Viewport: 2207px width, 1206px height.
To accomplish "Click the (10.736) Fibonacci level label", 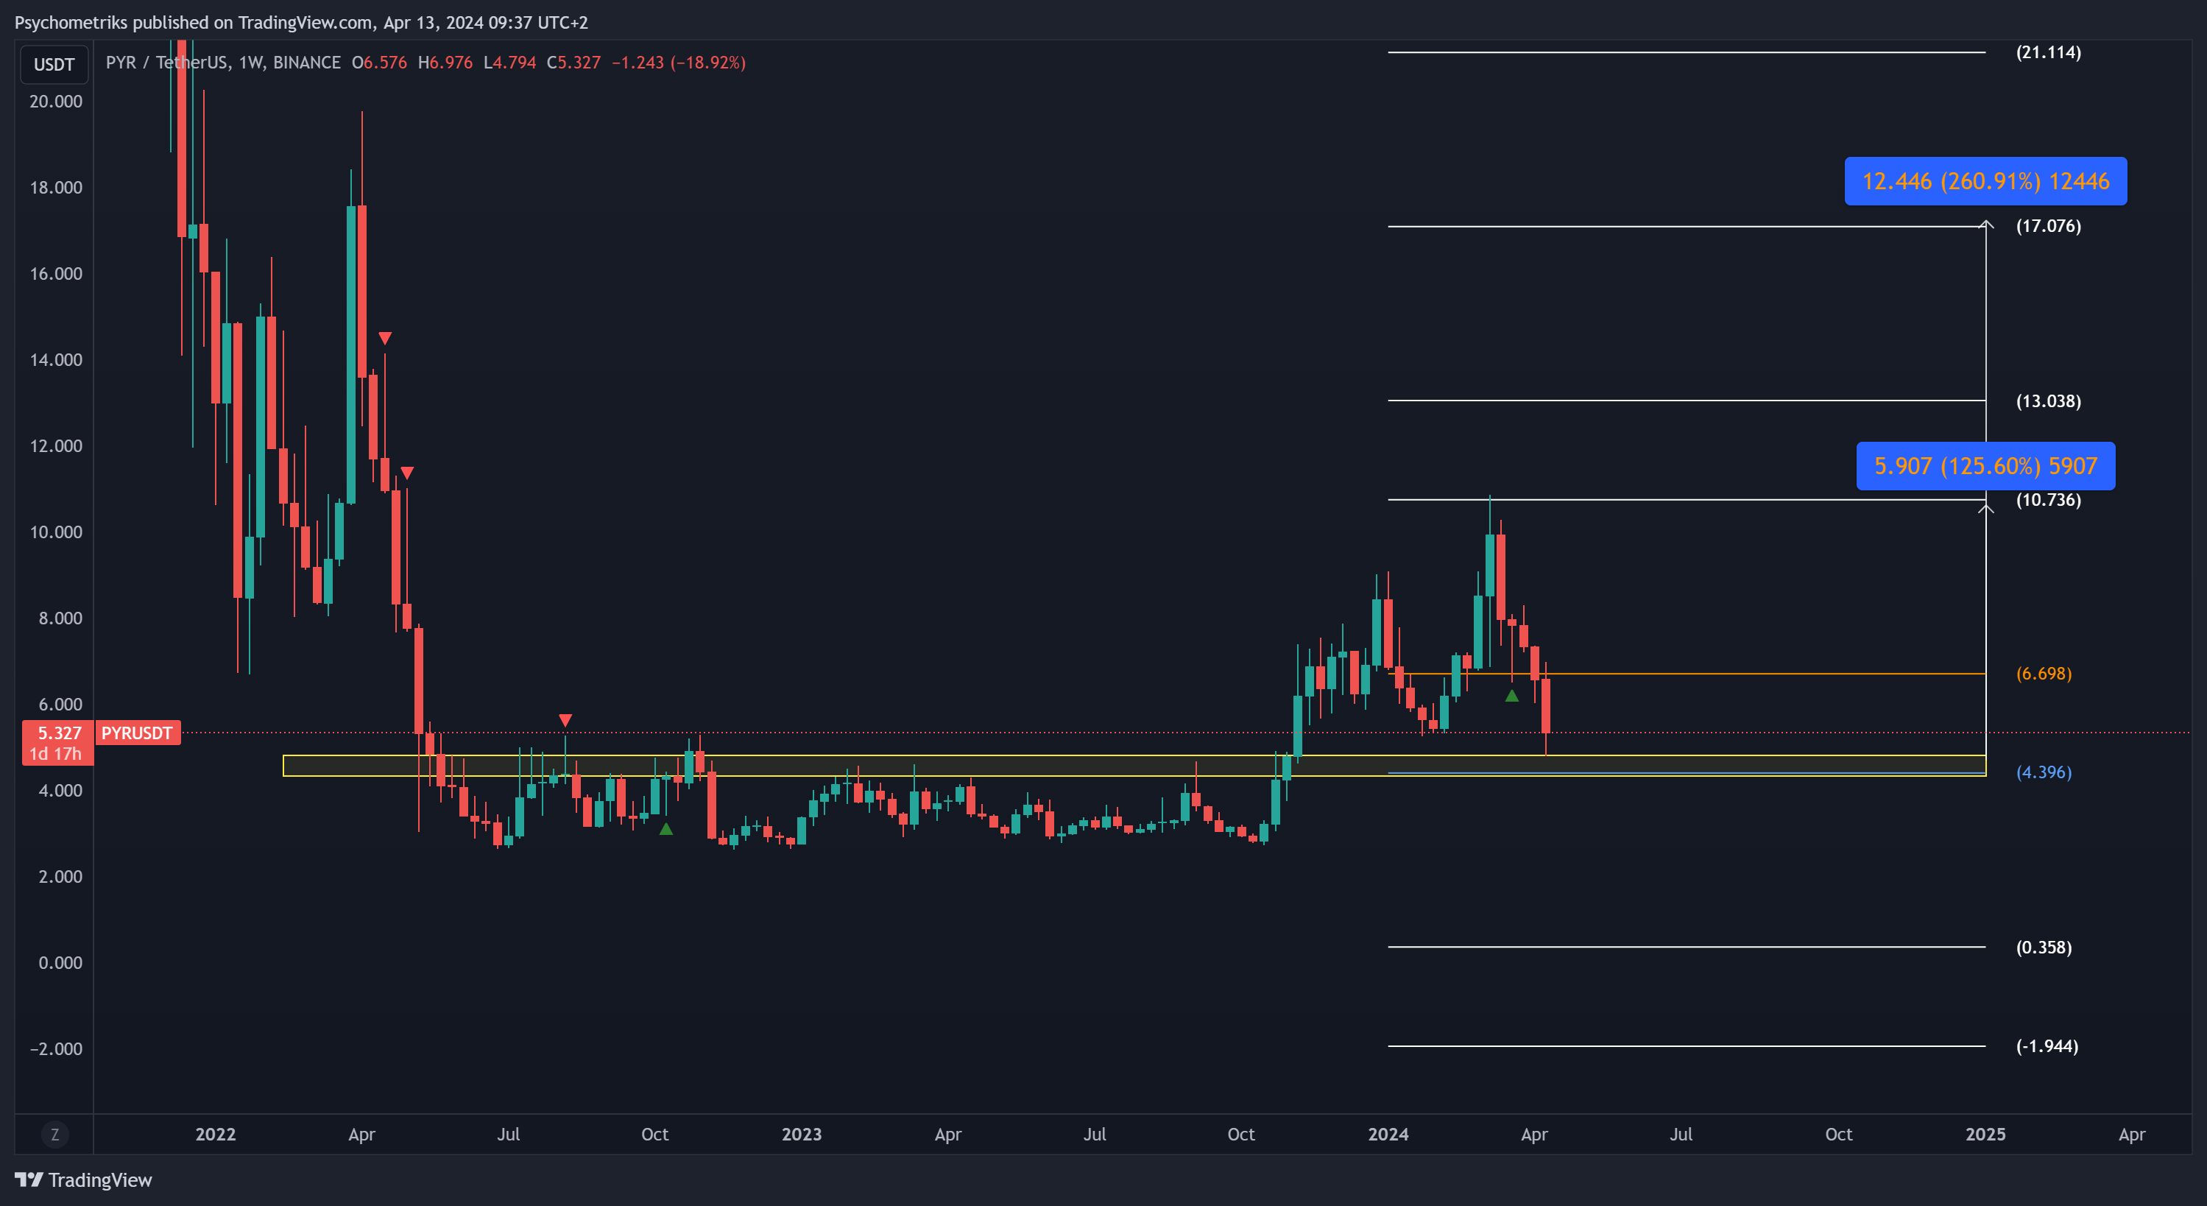I will (x=2048, y=500).
